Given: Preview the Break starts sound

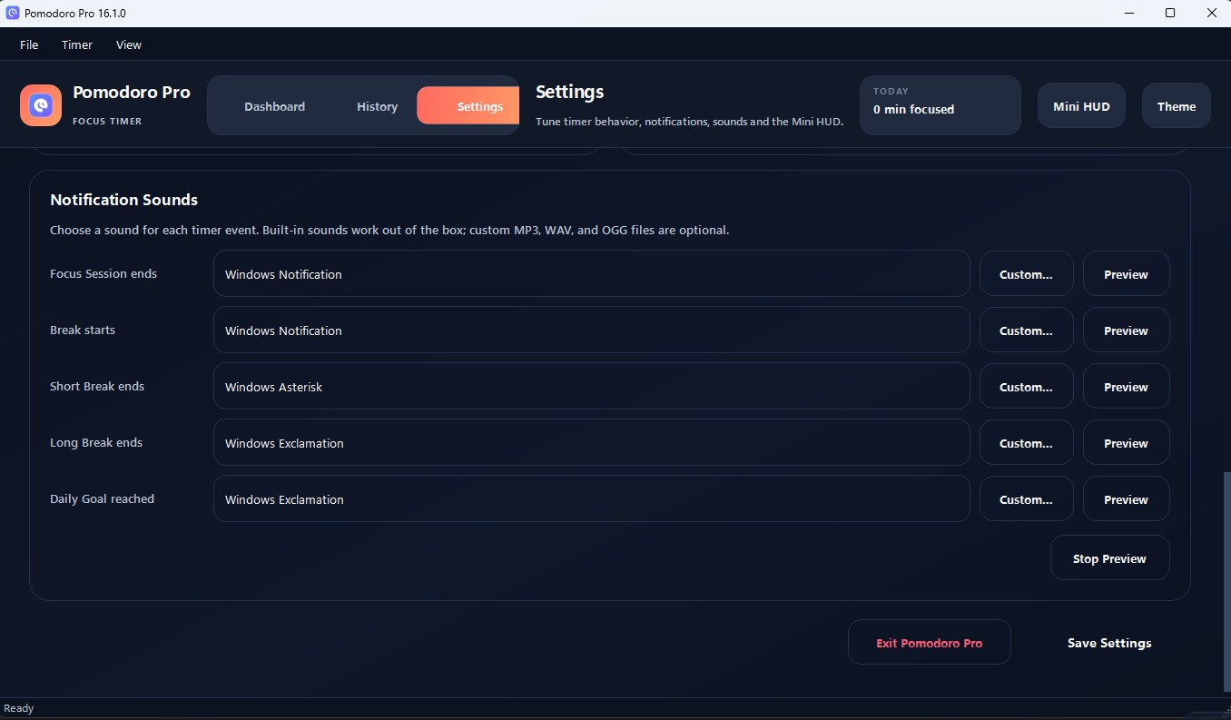Looking at the screenshot, I should coord(1127,330).
